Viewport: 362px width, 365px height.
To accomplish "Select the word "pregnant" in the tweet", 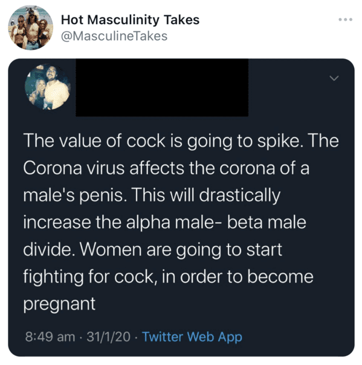I will click(x=59, y=305).
